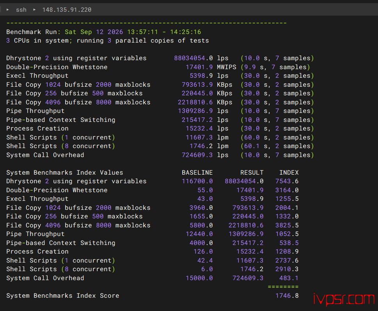
Task: Click the 'System Benchmarks Index Score' label
Action: pos(63,296)
